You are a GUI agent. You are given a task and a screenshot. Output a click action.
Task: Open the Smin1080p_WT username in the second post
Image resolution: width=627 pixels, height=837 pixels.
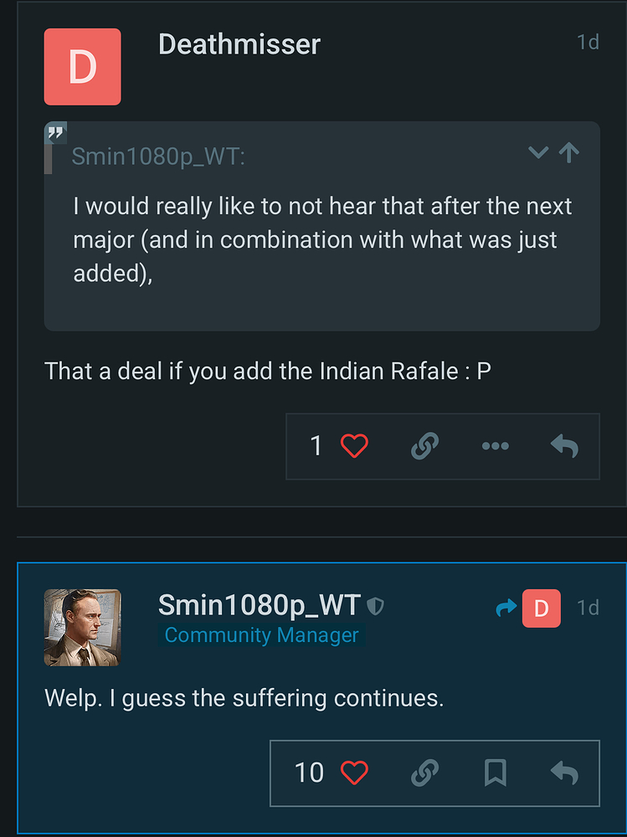click(x=259, y=605)
